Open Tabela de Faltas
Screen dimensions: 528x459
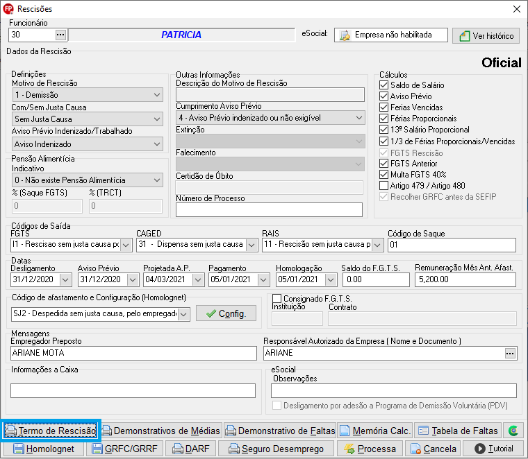[x=458, y=431]
